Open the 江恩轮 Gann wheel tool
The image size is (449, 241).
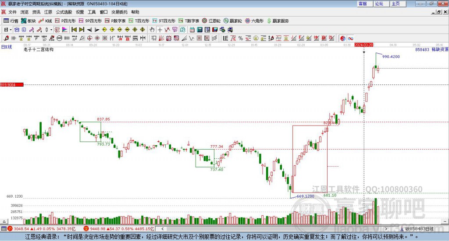(x=211, y=21)
